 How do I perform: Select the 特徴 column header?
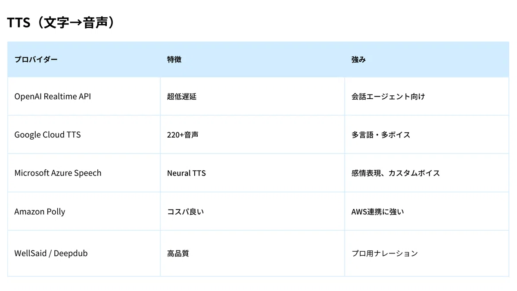(x=252, y=59)
